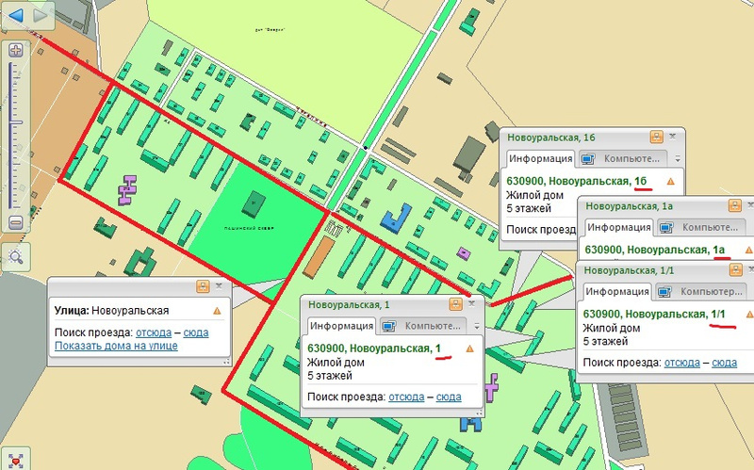754x470 pixels.
Task: Close the Улица Новоуральская popup
Action: pyautogui.click(x=220, y=286)
